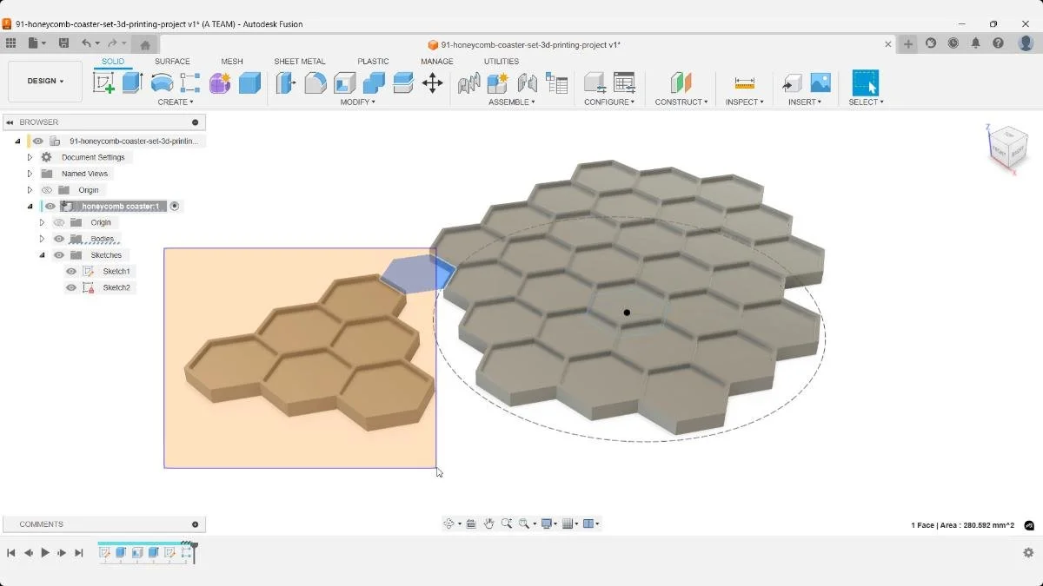Select the Extrude tool in Create panel
The image size is (1043, 586).
pos(130,81)
